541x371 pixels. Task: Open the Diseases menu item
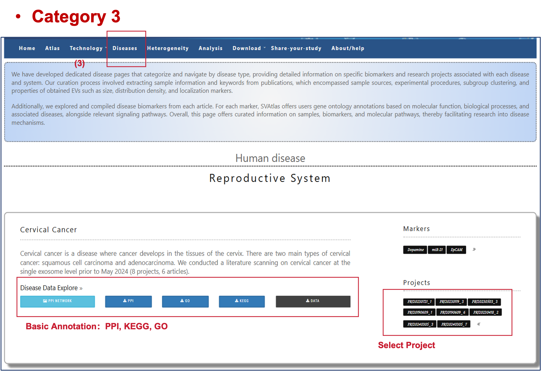point(125,48)
